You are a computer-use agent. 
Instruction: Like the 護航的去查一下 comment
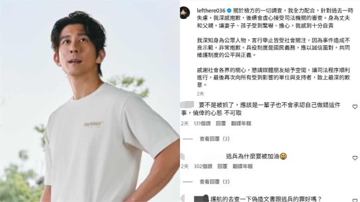355,200
